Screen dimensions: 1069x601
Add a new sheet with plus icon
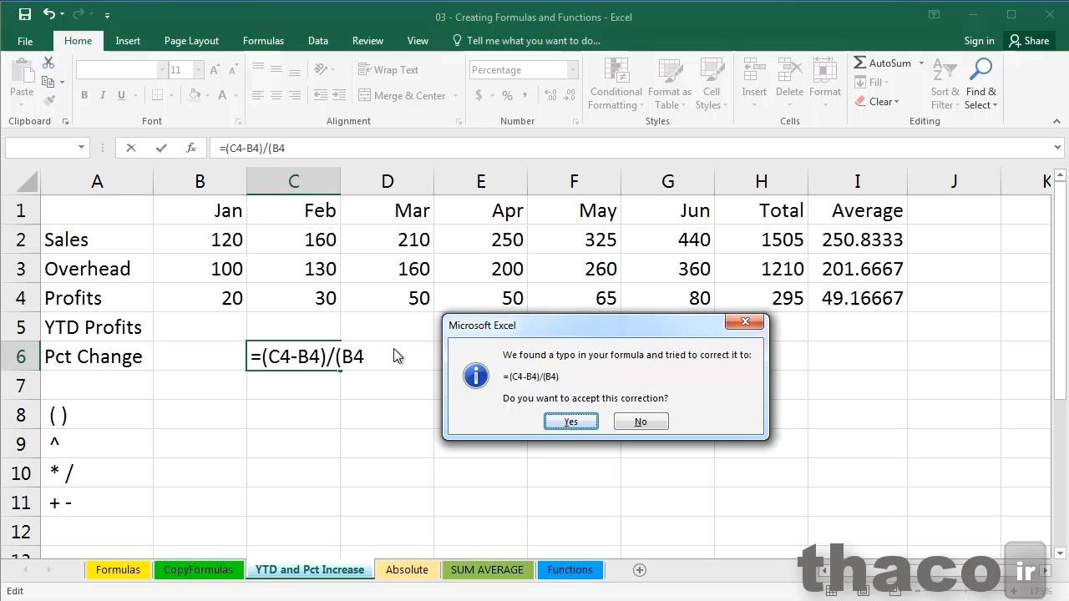tap(640, 570)
